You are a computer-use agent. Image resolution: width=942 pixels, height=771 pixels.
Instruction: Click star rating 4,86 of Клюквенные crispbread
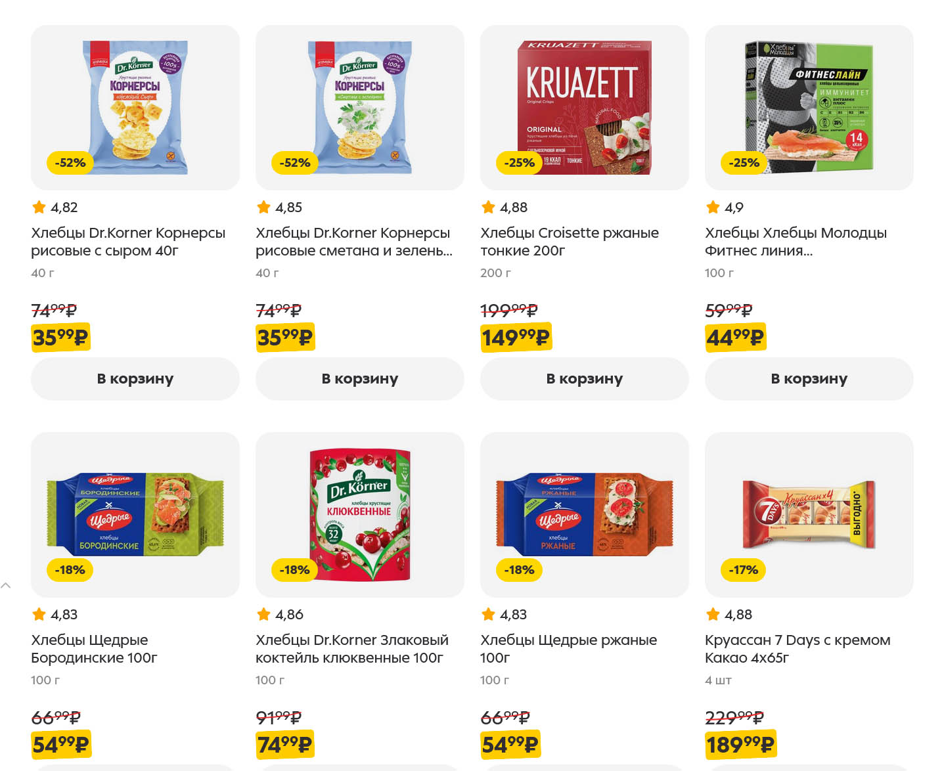(x=280, y=615)
